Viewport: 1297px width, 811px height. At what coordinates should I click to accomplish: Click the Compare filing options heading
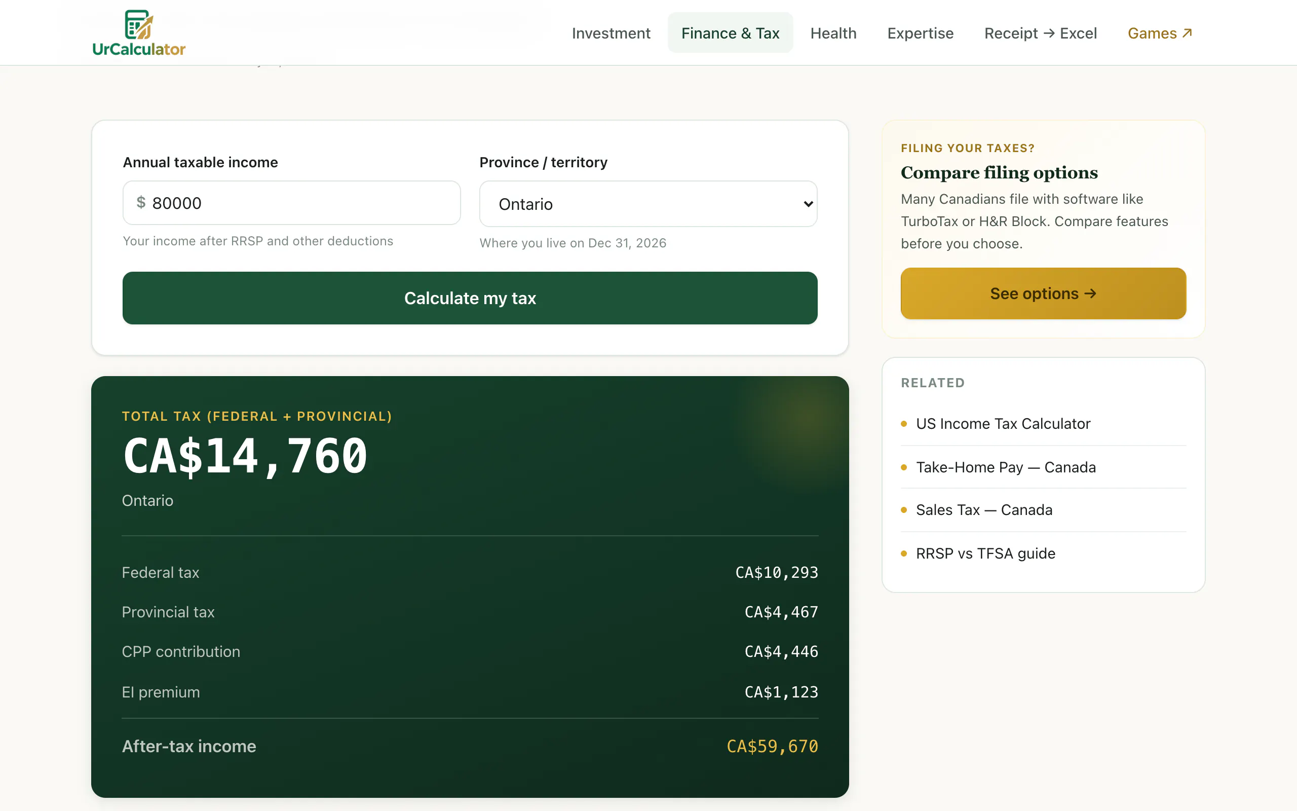pyautogui.click(x=999, y=173)
